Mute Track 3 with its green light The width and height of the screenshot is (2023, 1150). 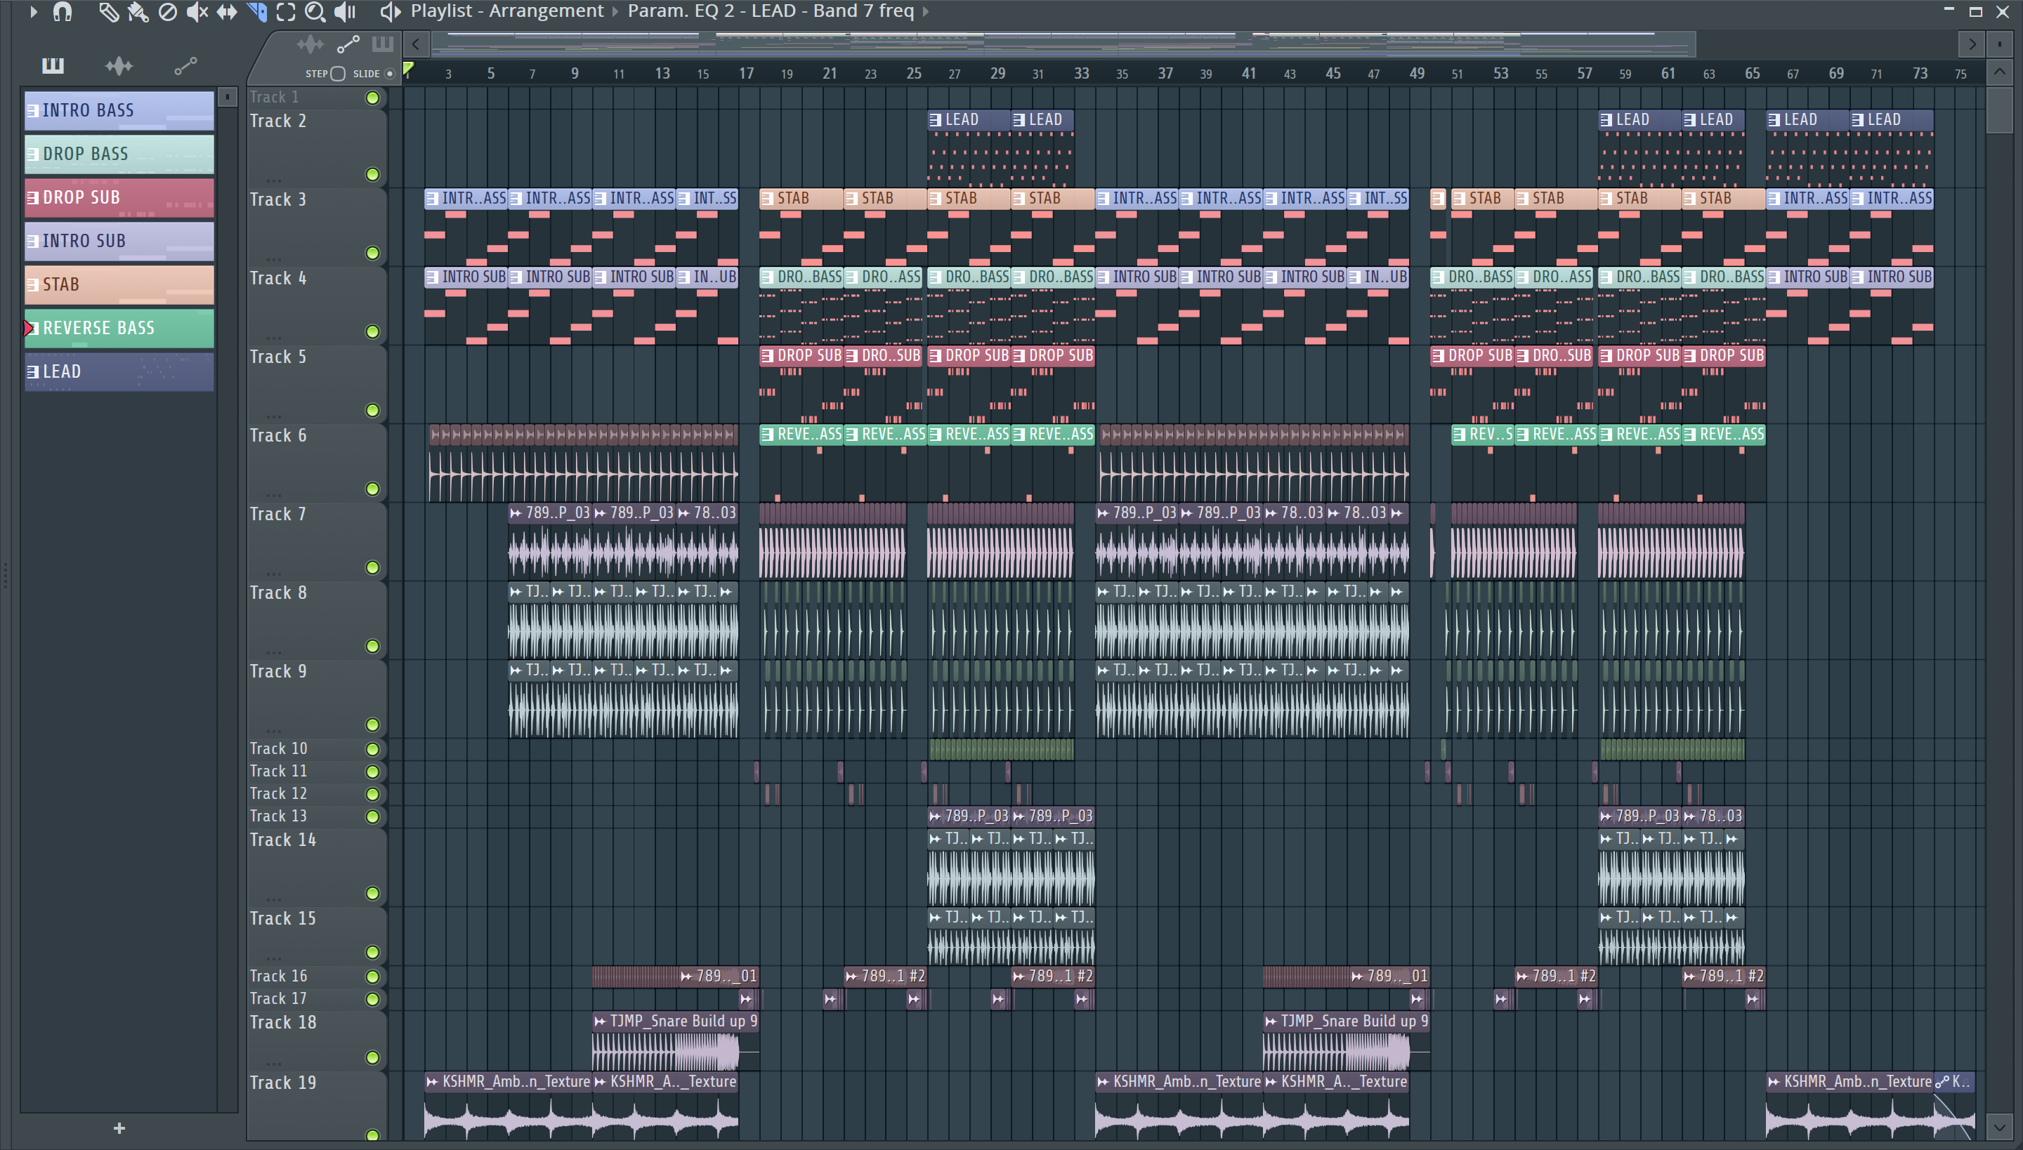[372, 253]
